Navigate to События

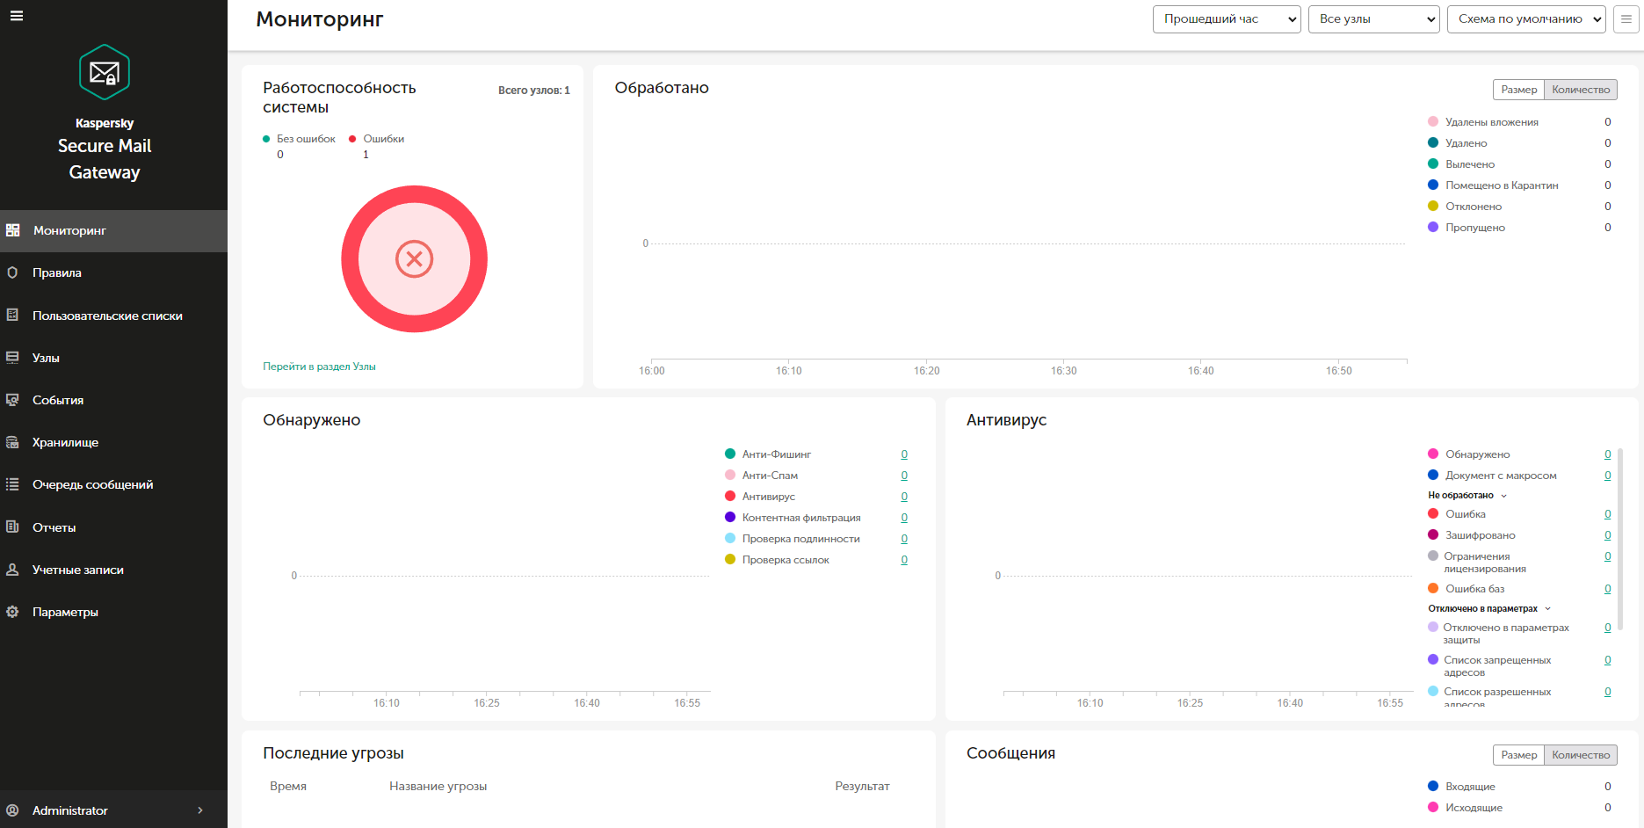point(113,400)
